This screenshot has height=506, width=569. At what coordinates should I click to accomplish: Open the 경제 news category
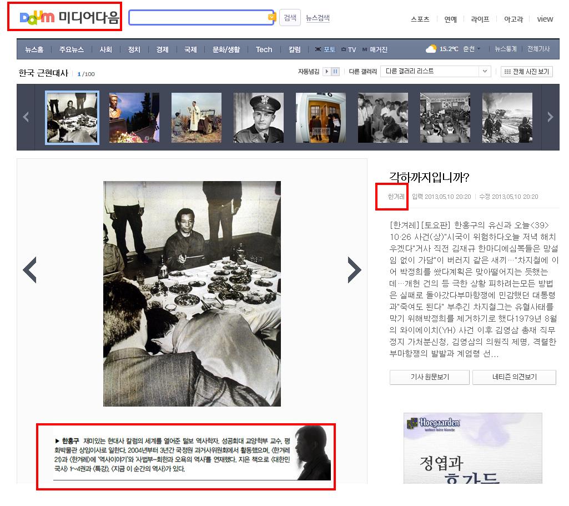(x=162, y=49)
